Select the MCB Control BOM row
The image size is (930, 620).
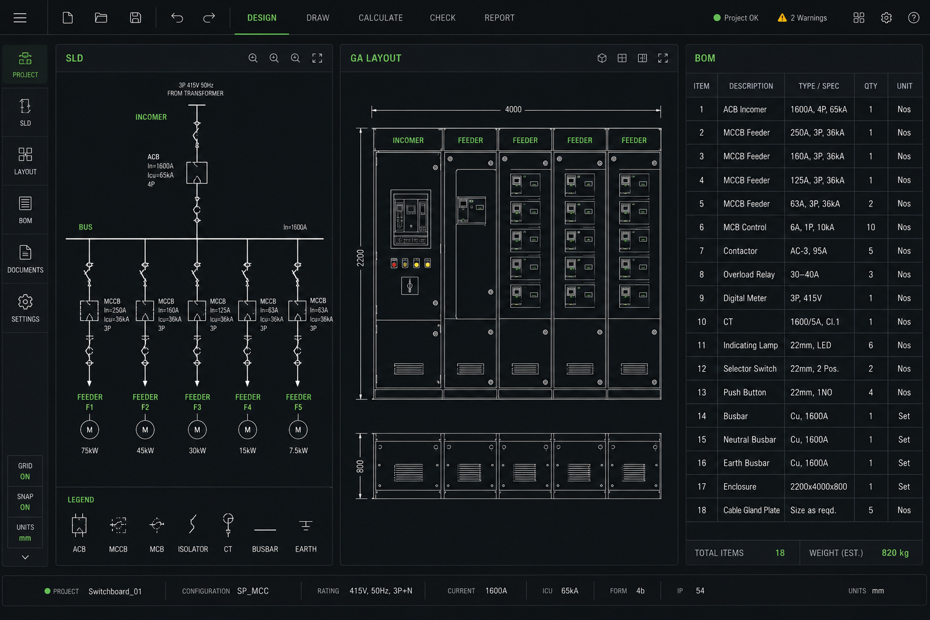click(x=804, y=227)
